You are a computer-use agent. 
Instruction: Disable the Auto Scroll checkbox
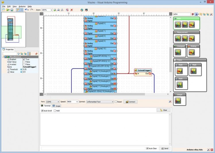click(42, 111)
